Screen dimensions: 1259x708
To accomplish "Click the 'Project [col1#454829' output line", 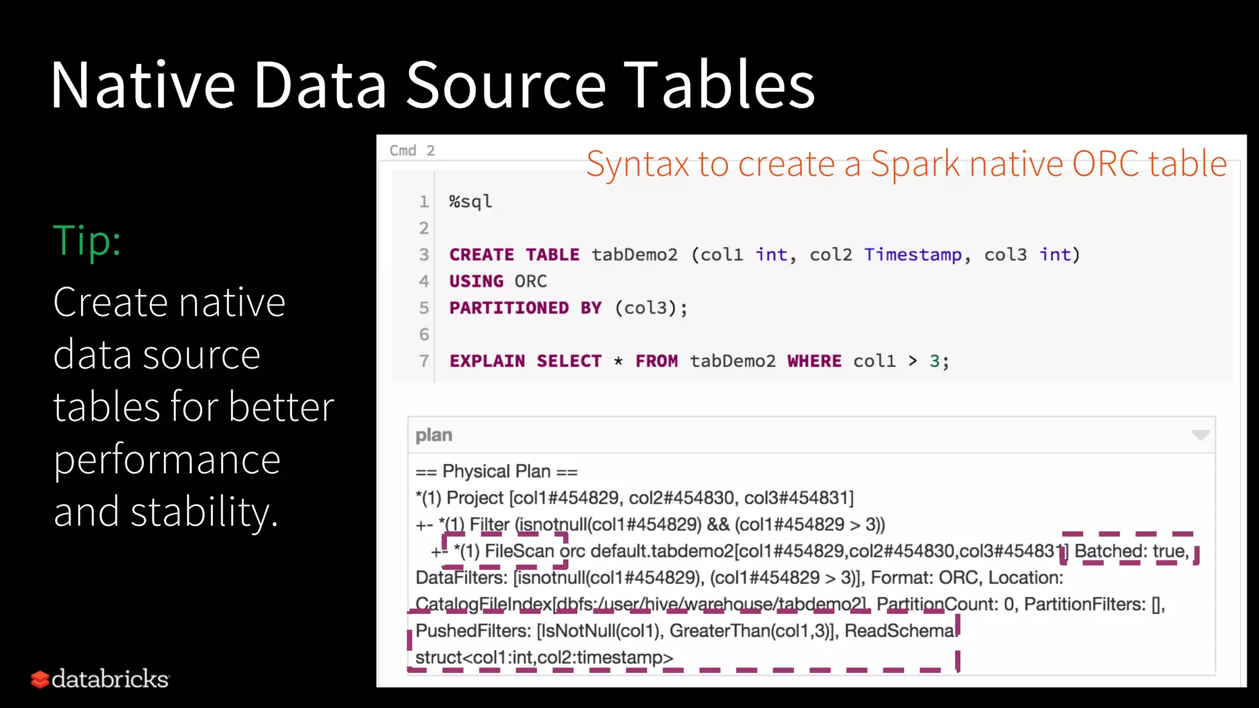I will point(635,498).
